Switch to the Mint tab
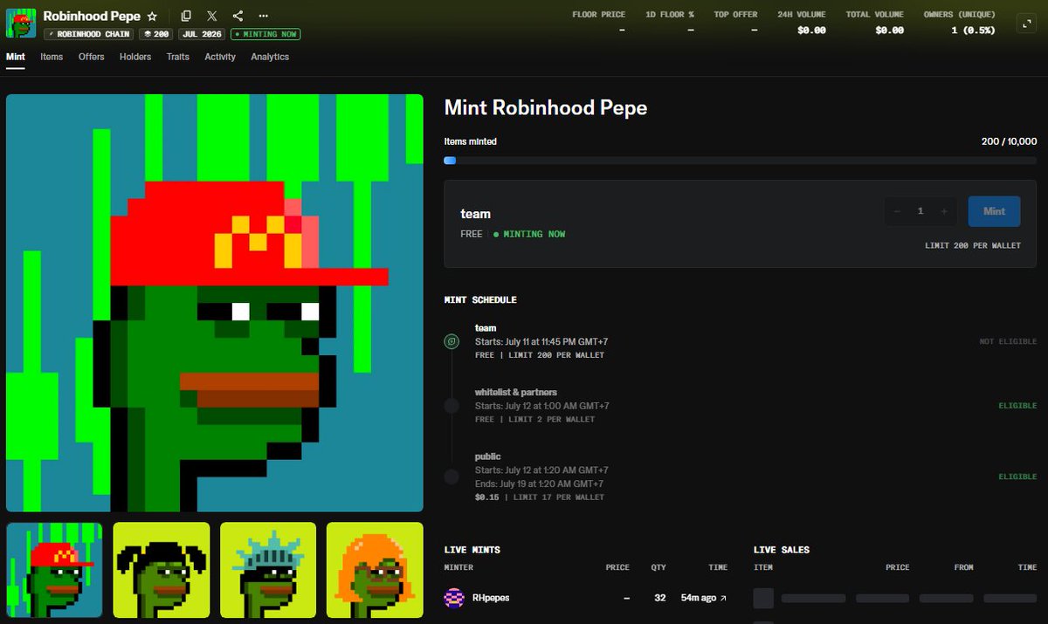The image size is (1048, 624). click(x=16, y=57)
